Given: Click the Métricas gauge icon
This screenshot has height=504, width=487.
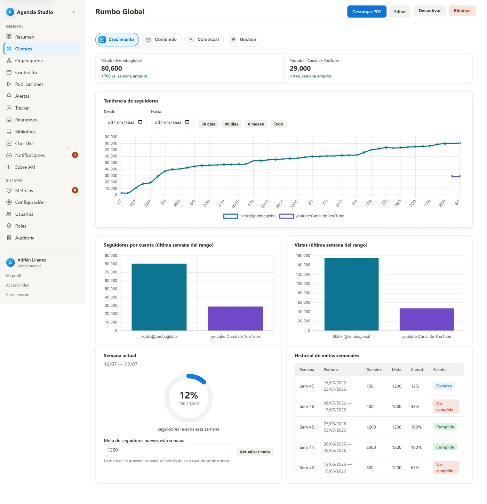Looking at the screenshot, I should 9,190.
